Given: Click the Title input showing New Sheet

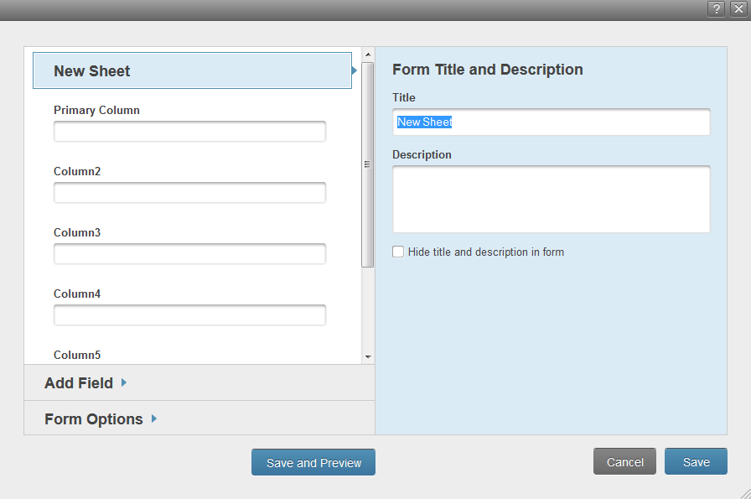Looking at the screenshot, I should [551, 122].
